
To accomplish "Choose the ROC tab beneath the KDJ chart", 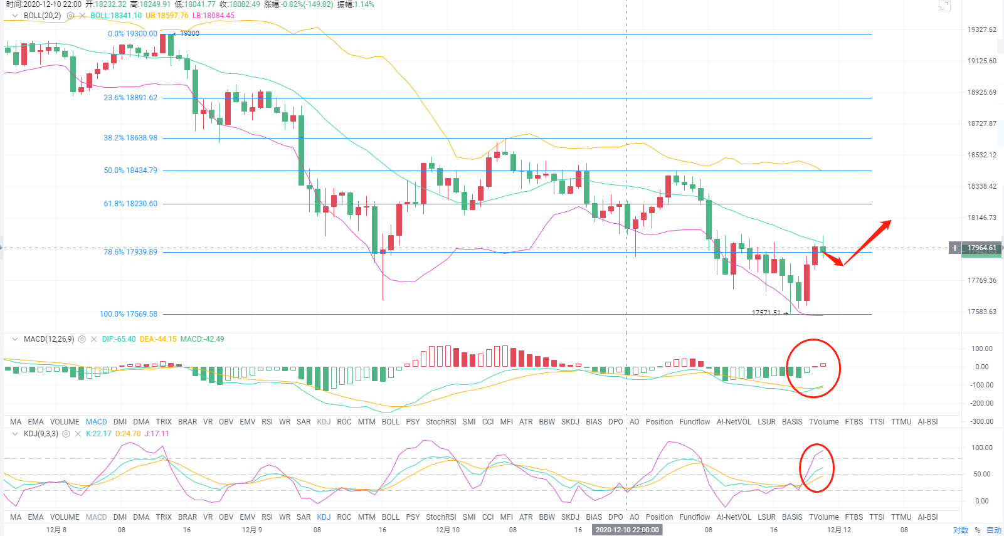I will pyautogui.click(x=344, y=517).
